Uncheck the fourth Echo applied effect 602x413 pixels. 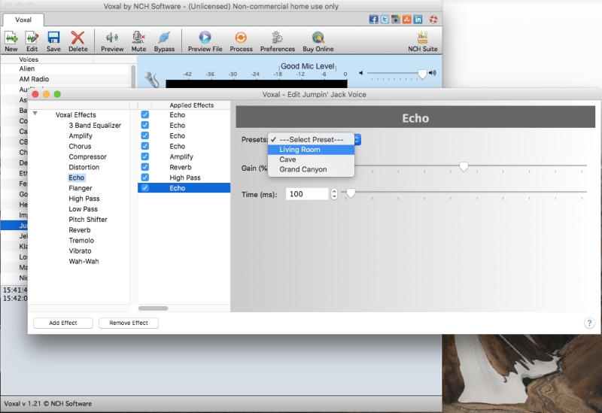click(x=144, y=146)
